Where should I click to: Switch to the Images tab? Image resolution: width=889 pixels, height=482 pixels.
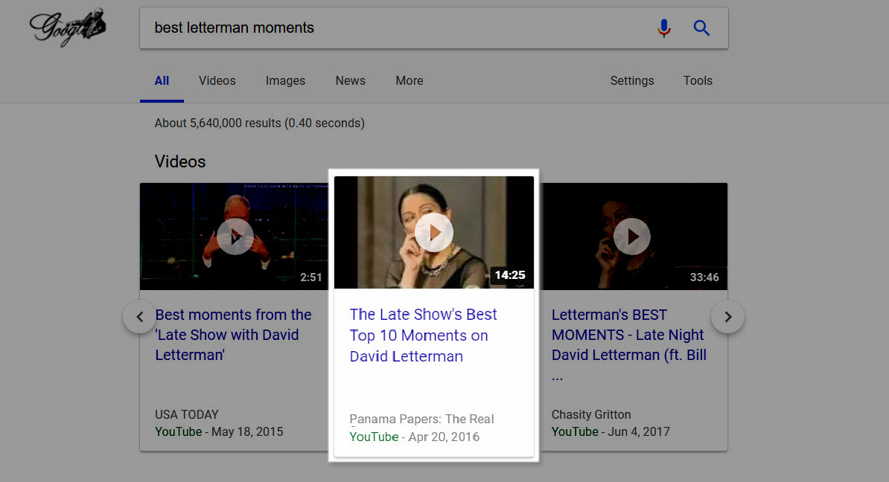(285, 81)
